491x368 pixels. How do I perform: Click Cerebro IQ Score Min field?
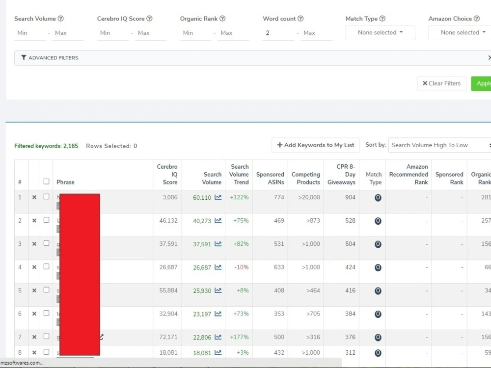coord(113,33)
